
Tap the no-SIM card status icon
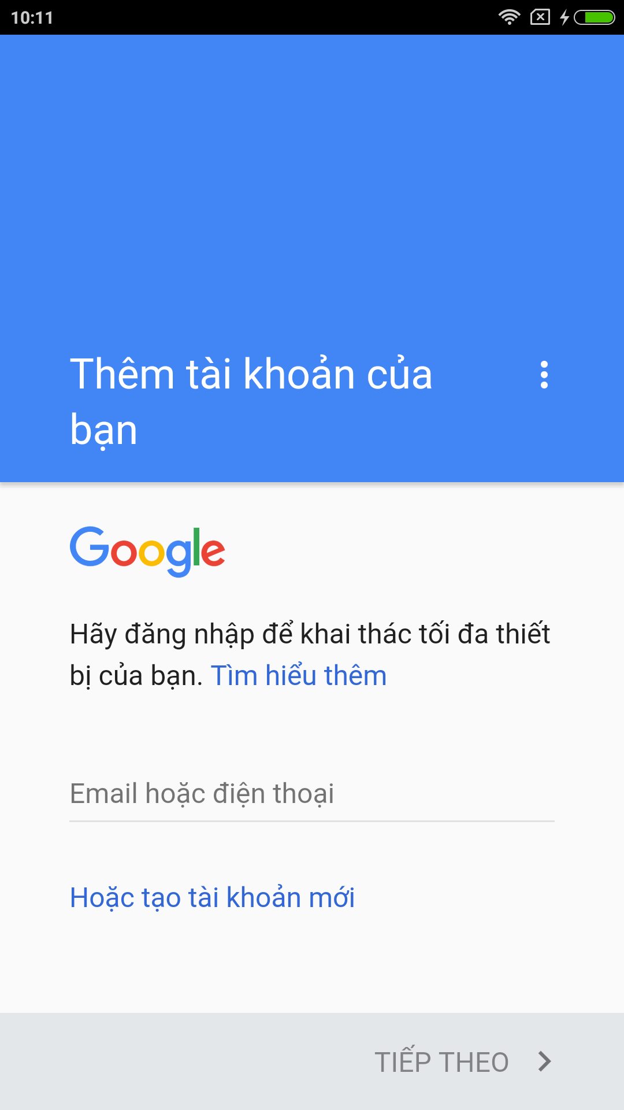(x=540, y=17)
